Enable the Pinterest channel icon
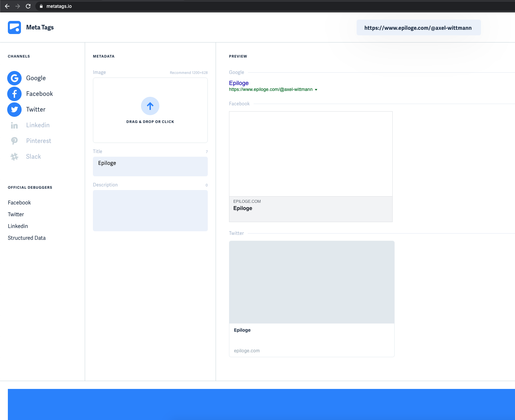The height and width of the screenshot is (420, 515). 14,141
